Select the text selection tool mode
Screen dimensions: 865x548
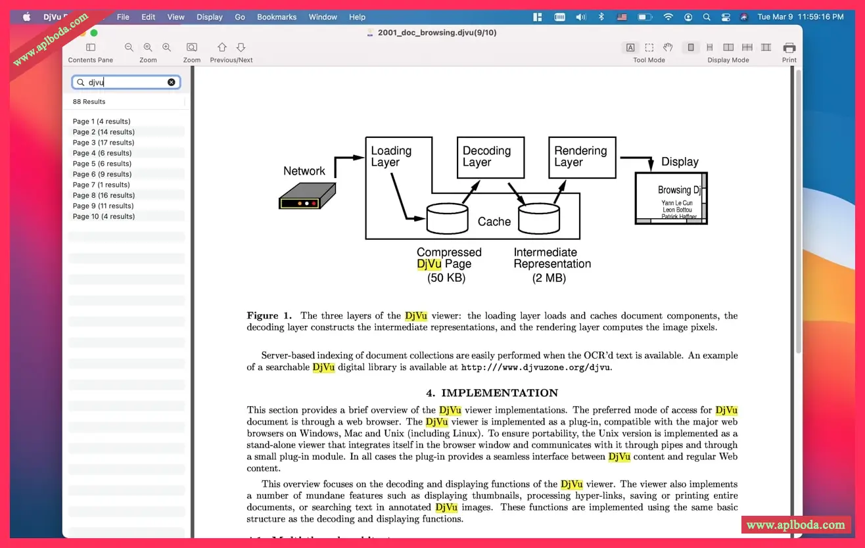click(630, 47)
